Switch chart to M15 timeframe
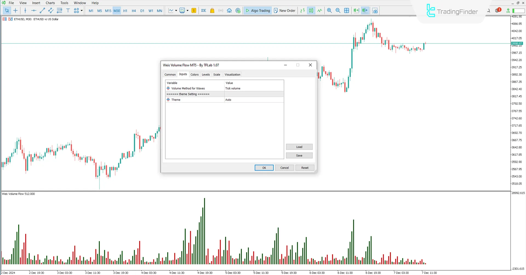 [108, 11]
